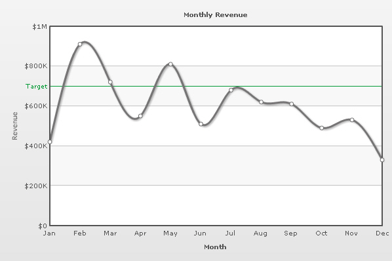
Task: Click the 'Feb' month label
Action: (80, 233)
